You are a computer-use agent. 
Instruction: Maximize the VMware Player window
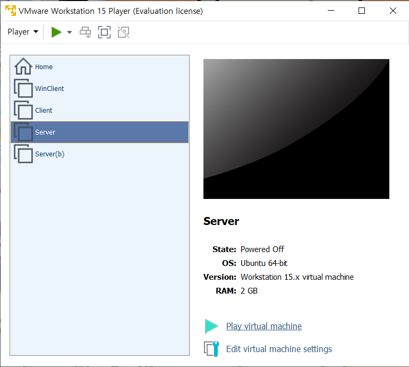tap(362, 11)
